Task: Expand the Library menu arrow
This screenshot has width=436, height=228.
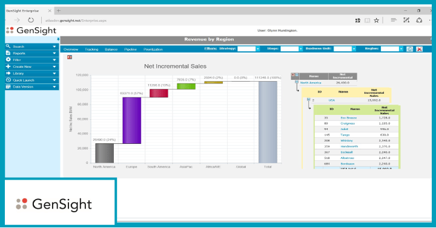Action: coord(54,74)
